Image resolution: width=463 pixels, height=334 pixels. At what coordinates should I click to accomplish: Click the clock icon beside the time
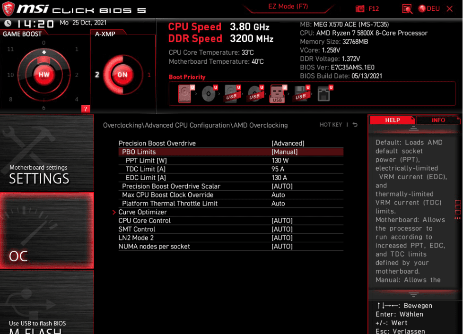click(8, 23)
